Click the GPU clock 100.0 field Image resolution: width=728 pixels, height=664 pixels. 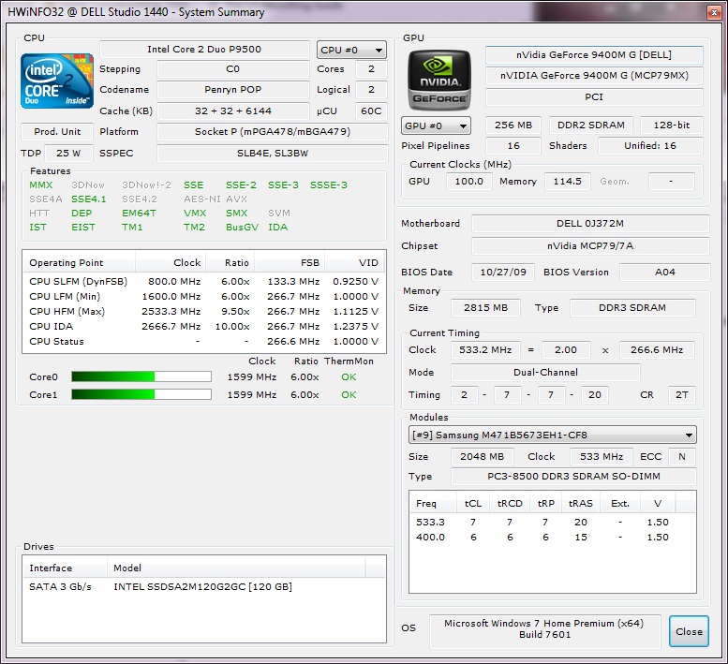(x=468, y=182)
